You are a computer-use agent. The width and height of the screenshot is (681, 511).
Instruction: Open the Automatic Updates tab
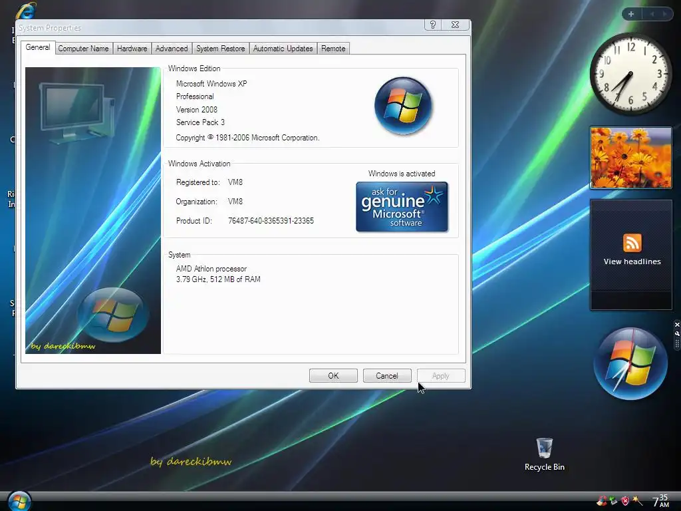(283, 48)
